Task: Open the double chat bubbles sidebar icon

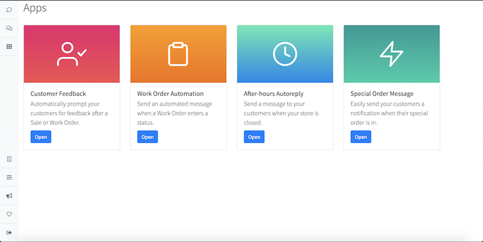Action: pyautogui.click(x=9, y=28)
